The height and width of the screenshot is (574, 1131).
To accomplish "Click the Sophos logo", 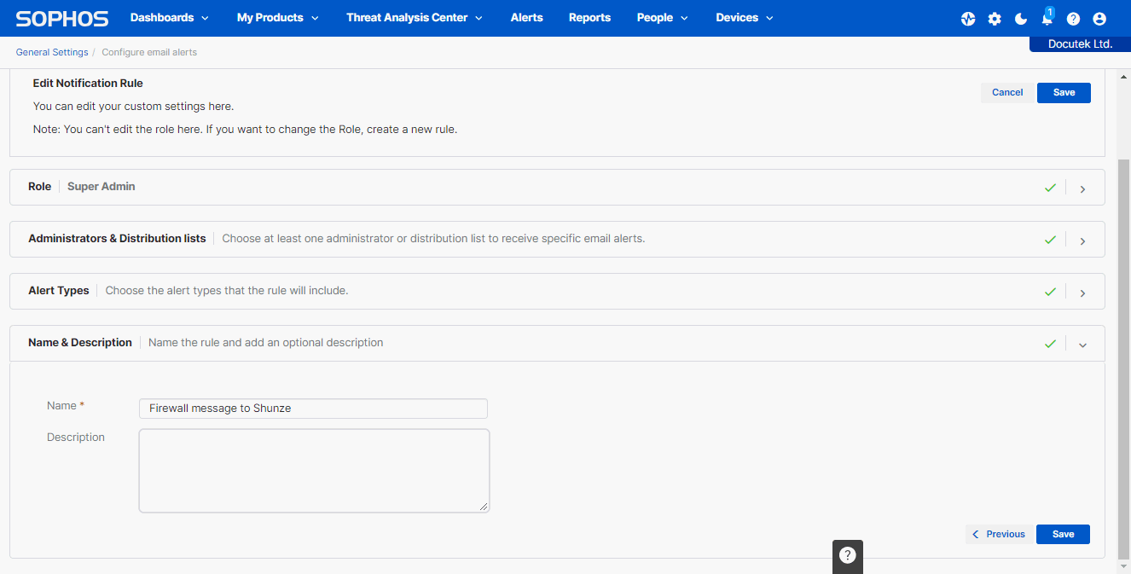I will click(62, 18).
